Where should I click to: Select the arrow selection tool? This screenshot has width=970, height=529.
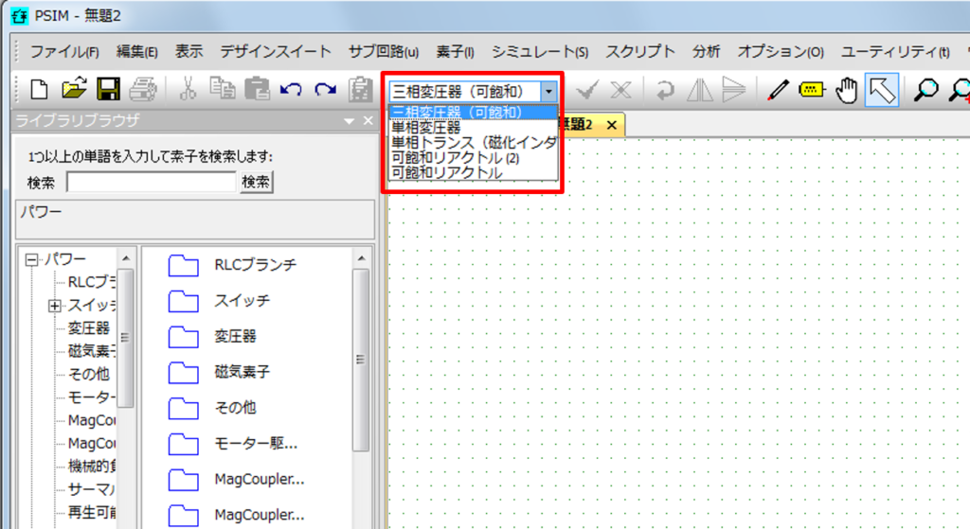[882, 90]
